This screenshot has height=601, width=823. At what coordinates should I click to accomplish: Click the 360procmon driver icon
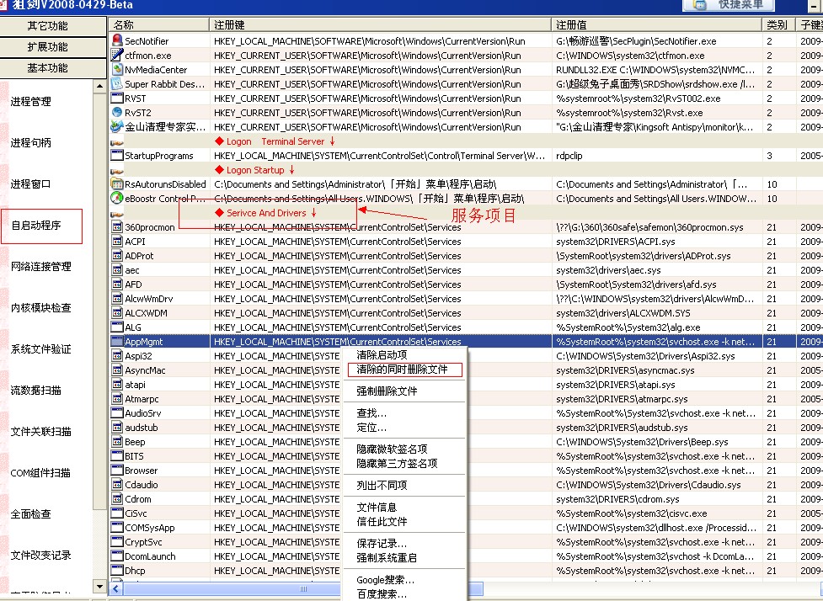coord(117,226)
